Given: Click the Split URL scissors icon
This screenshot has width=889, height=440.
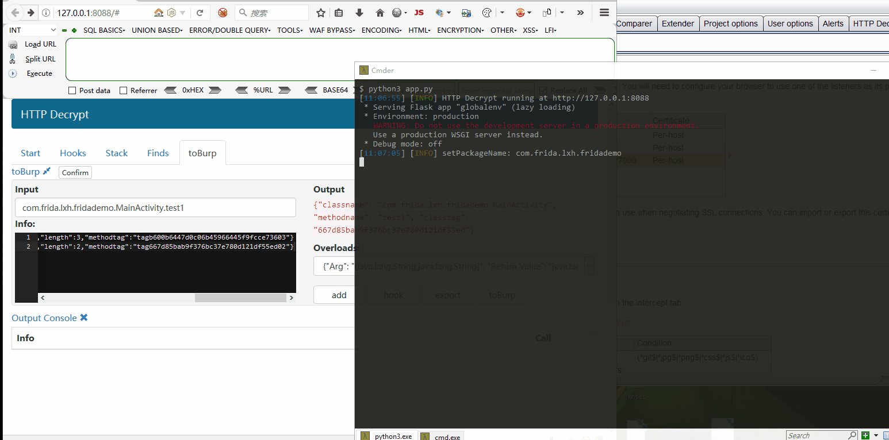Looking at the screenshot, I should point(13,59).
